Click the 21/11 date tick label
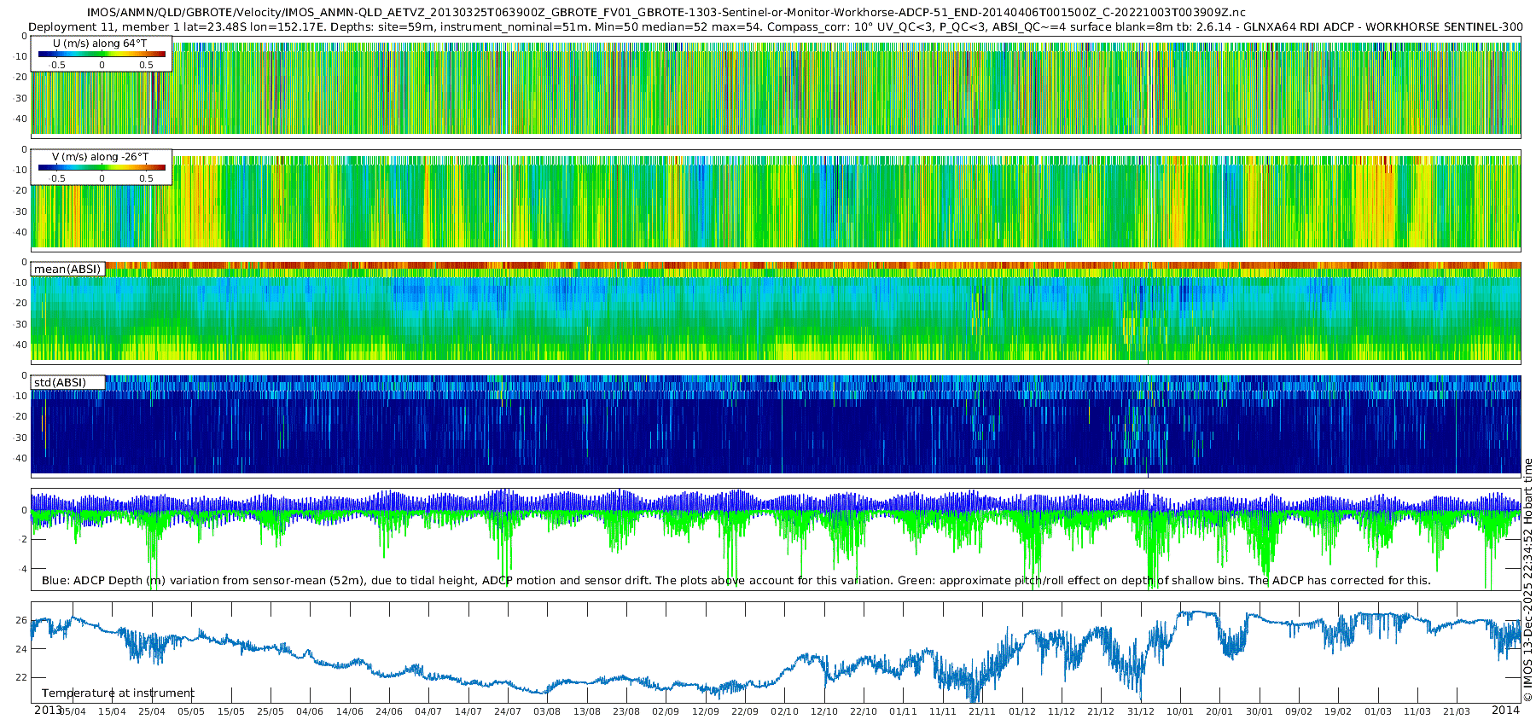This screenshot has height=725, width=1536. coord(982,711)
